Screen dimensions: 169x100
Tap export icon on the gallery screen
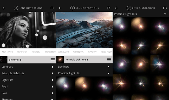click(165, 8)
